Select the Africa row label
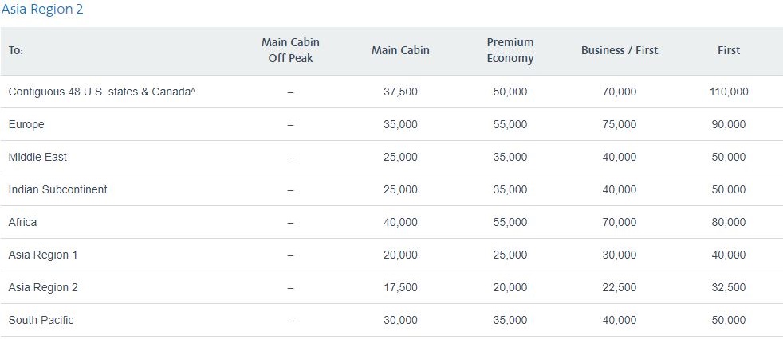 (22, 222)
